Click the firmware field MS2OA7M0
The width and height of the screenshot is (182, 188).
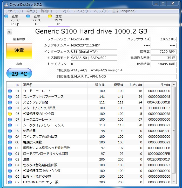pos(94,39)
